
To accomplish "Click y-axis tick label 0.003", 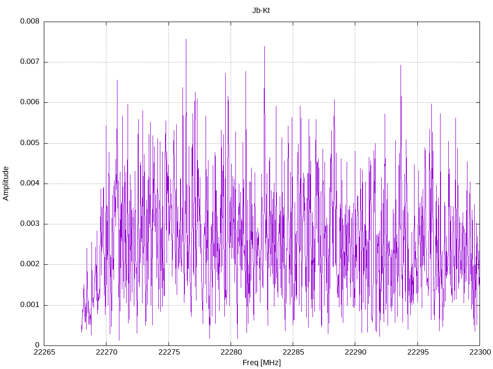I will (30, 224).
